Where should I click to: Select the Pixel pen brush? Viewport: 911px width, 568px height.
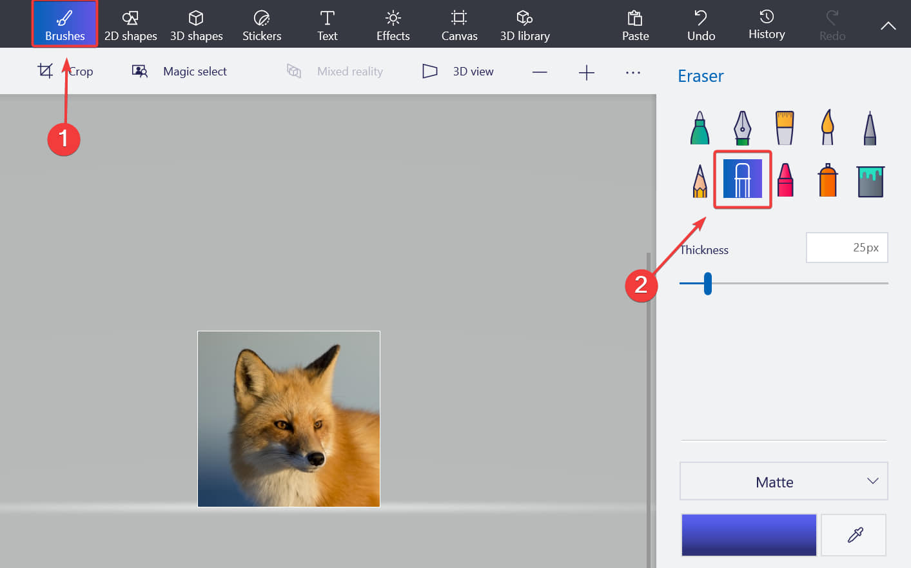pyautogui.click(x=870, y=128)
